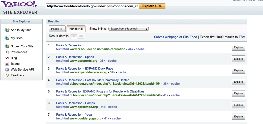263x124 pixels.
Task: Click Explore button for EXPAND Program row
Action: (x=238, y=93)
